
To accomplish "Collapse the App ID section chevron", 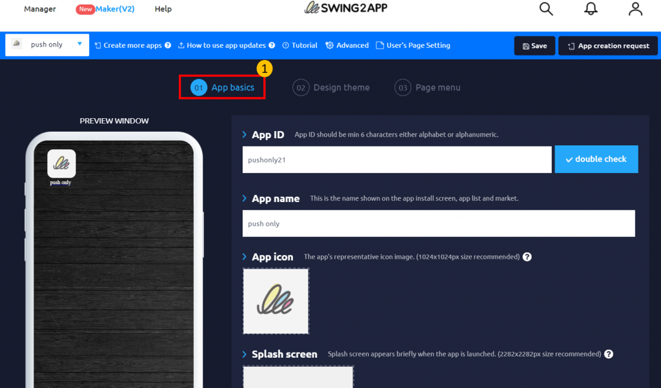I will [245, 134].
